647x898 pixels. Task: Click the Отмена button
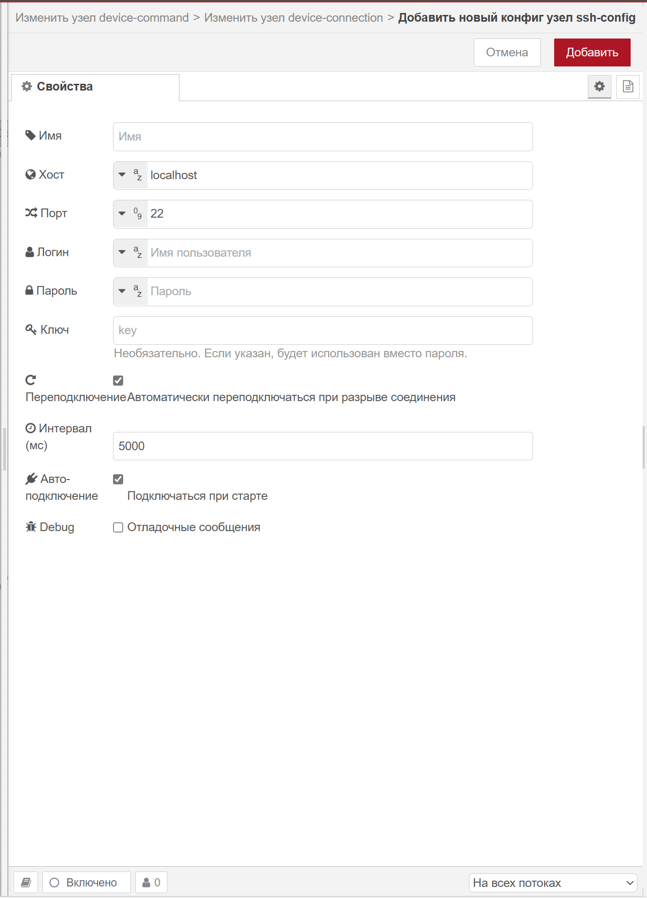[x=507, y=52]
